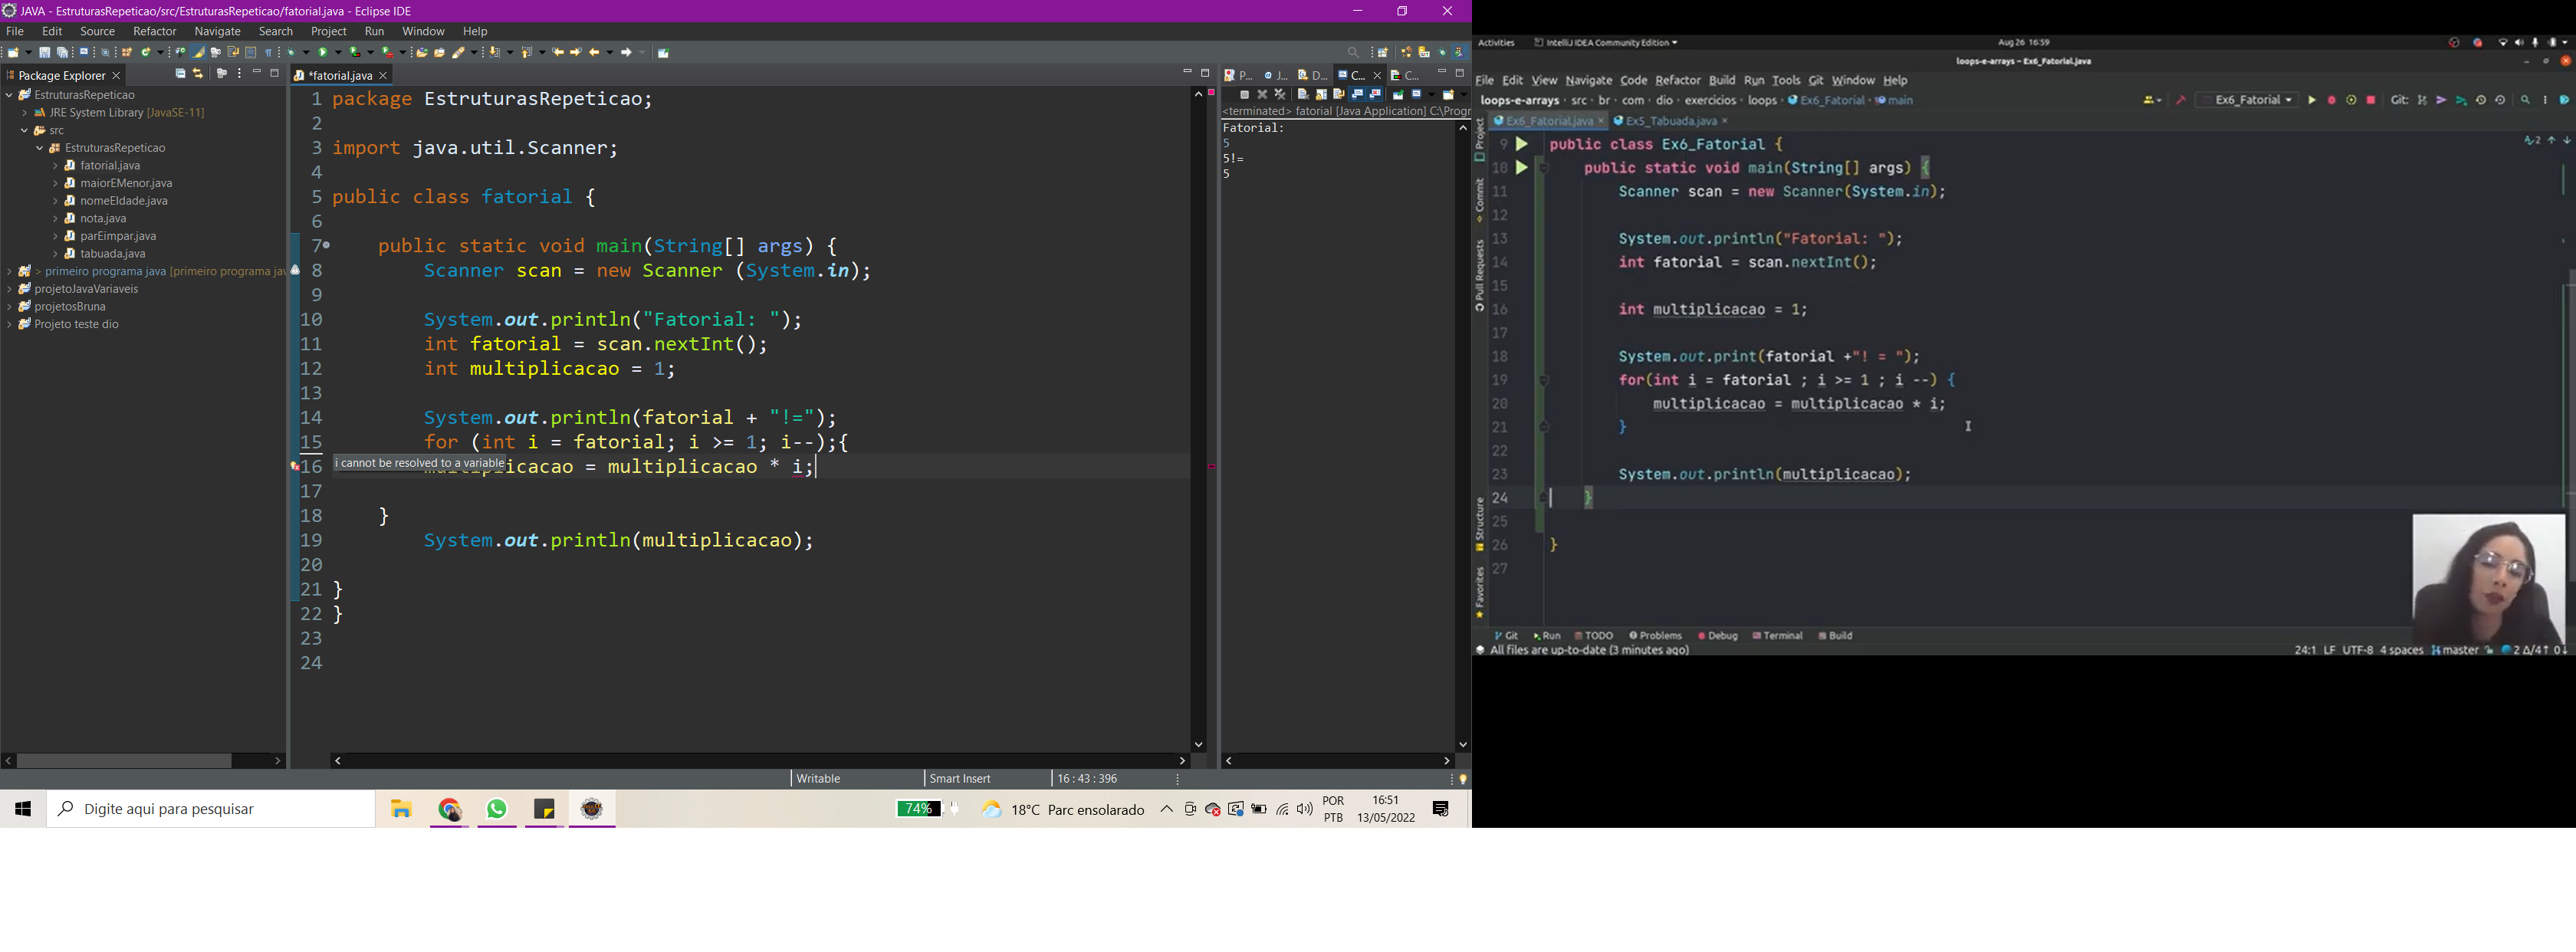The width and height of the screenshot is (2576, 952).
Task: Open the Refactor menu in Eclipse
Action: [x=154, y=32]
